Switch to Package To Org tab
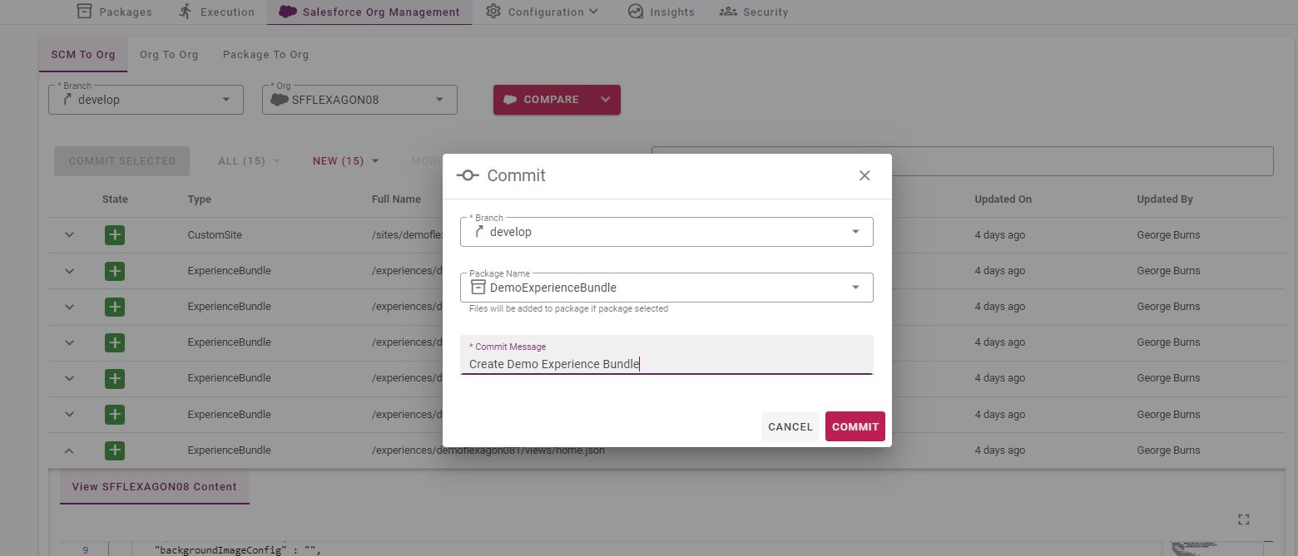The image size is (1298, 556). [x=265, y=54]
